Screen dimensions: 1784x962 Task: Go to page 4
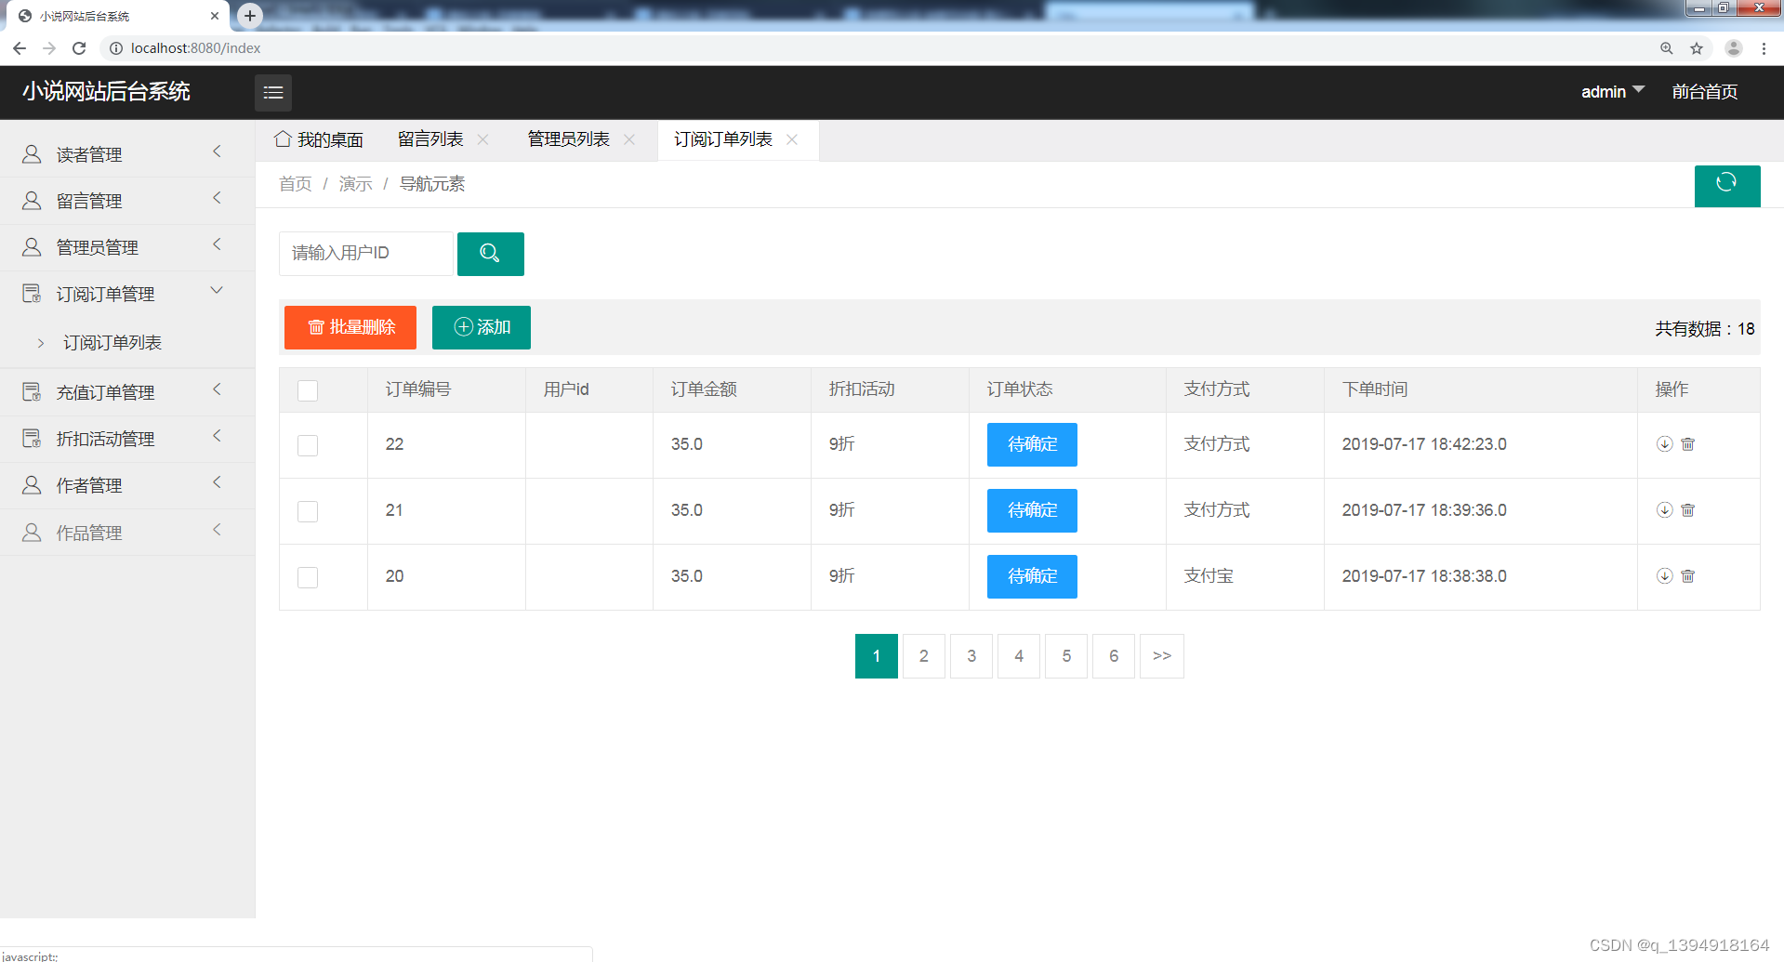1019,656
